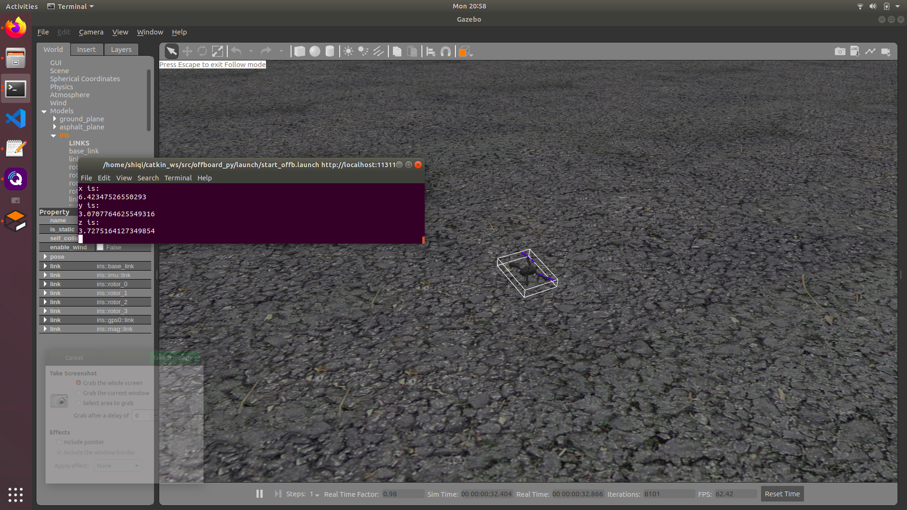Open the Camera menu
907x510 pixels.
91,32
